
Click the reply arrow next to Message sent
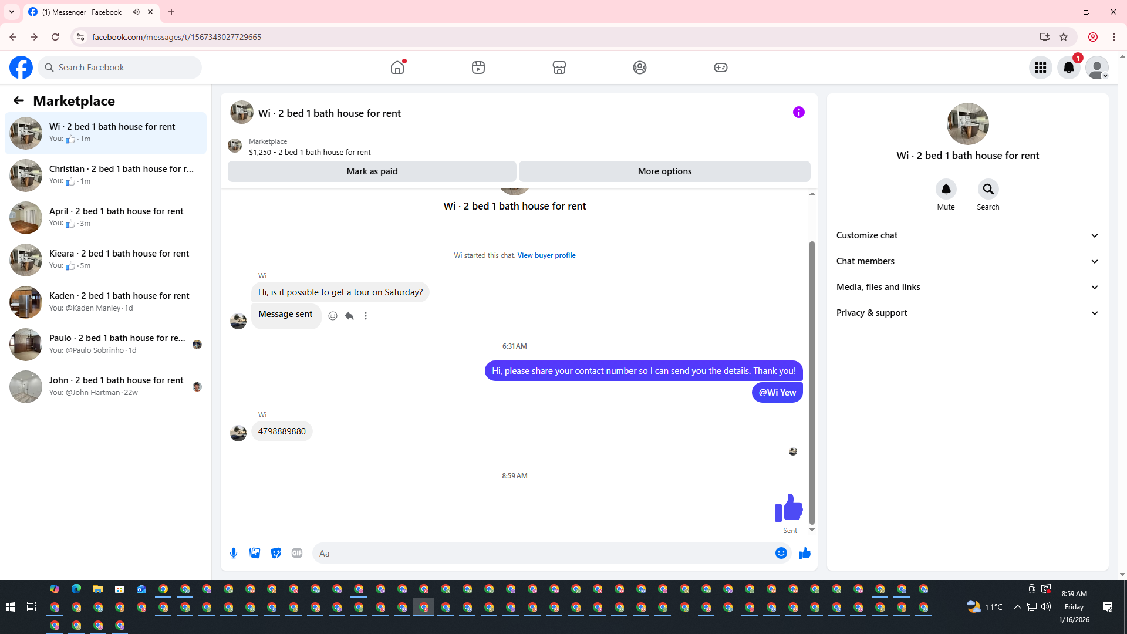(x=349, y=316)
